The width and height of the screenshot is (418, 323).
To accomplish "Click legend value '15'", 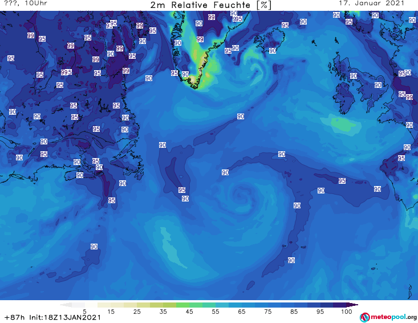I will pos(111,312).
